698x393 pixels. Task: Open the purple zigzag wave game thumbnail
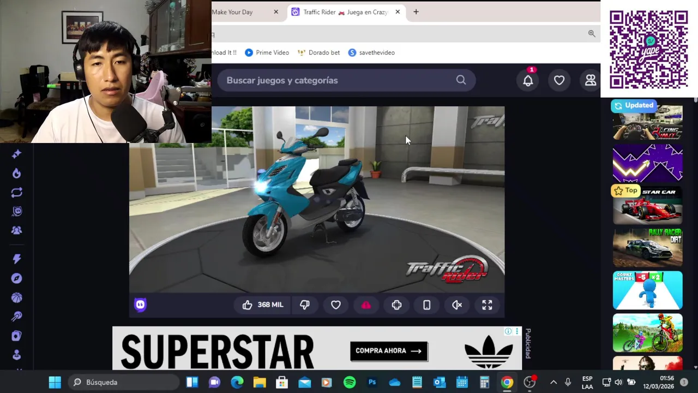tap(647, 163)
